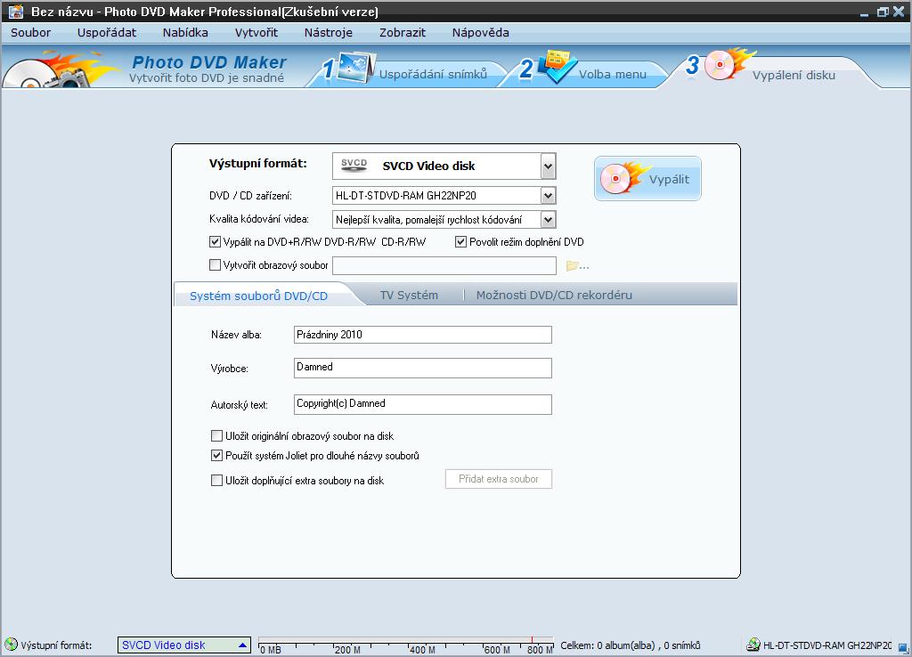Click the small icon in the bottom-right status bar corner
This screenshot has height=657, width=912.
[x=903, y=646]
